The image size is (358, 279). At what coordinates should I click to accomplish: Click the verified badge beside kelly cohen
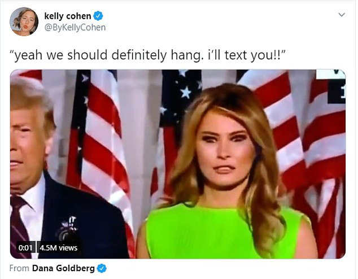click(x=98, y=16)
